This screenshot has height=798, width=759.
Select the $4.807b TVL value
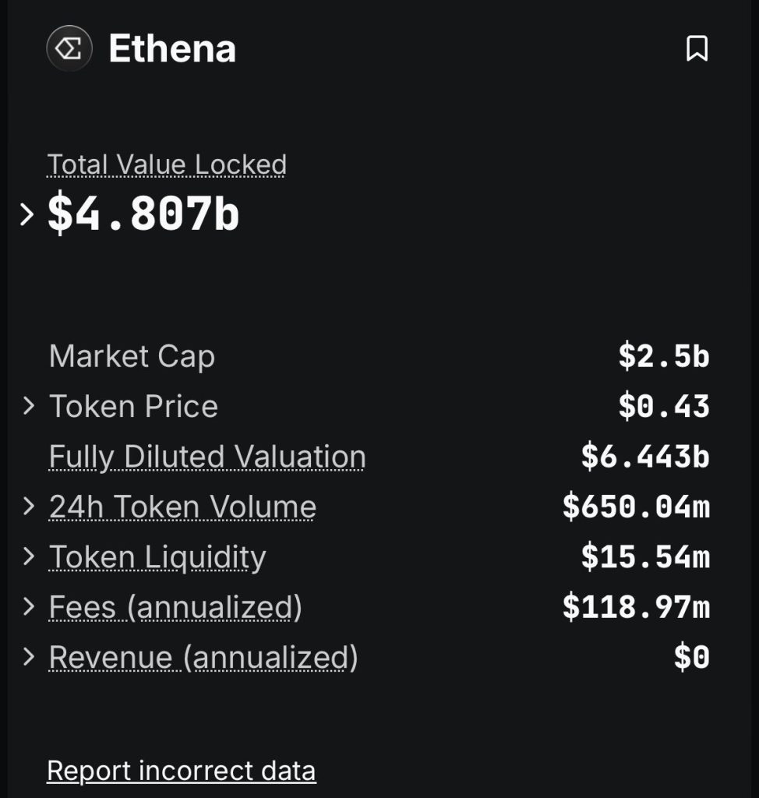click(143, 214)
